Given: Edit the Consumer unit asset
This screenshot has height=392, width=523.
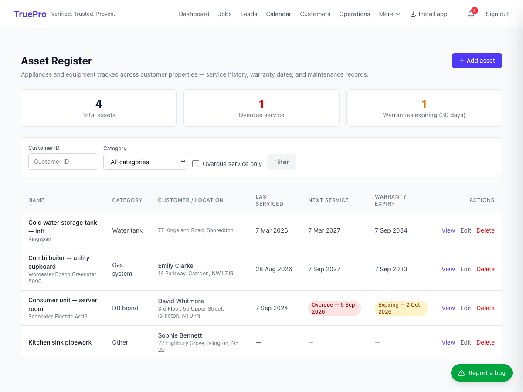Looking at the screenshot, I should click(x=465, y=308).
